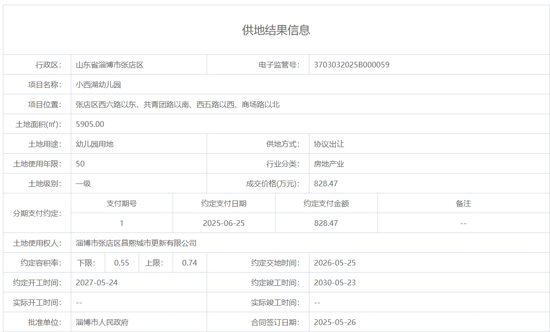Select the value '淄博市人民政府'

102,322
